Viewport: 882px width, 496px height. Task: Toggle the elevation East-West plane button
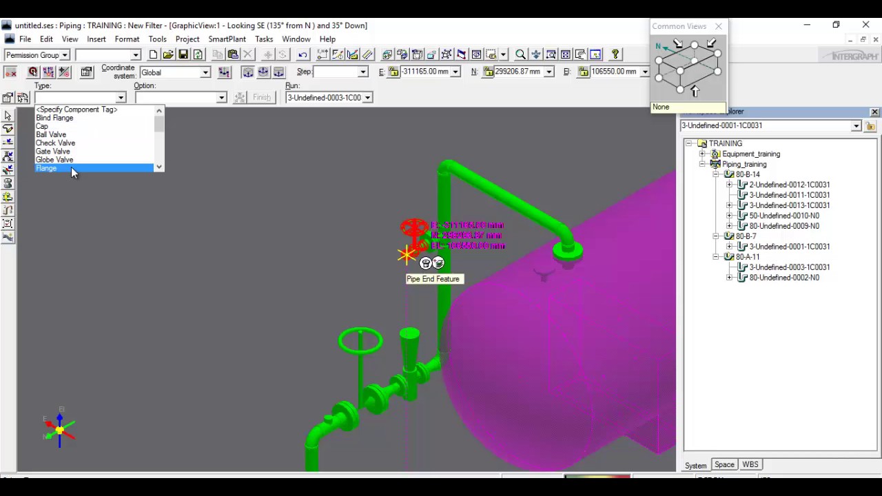click(263, 72)
